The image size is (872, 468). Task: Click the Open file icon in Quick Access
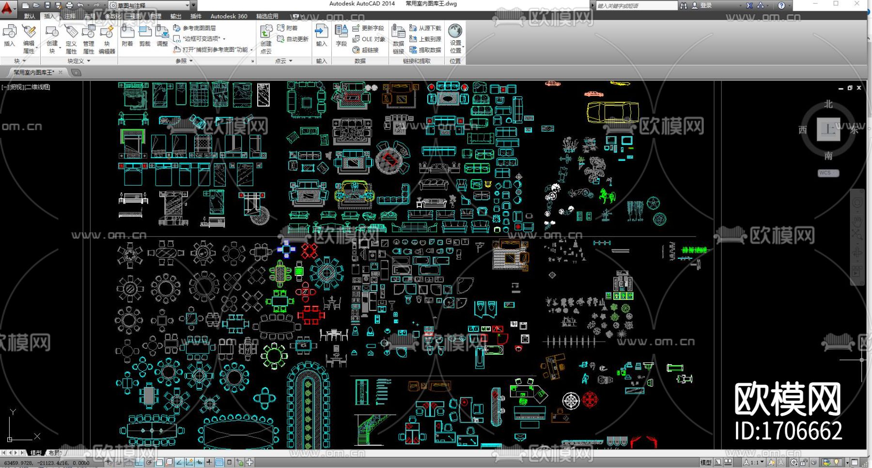click(x=36, y=5)
